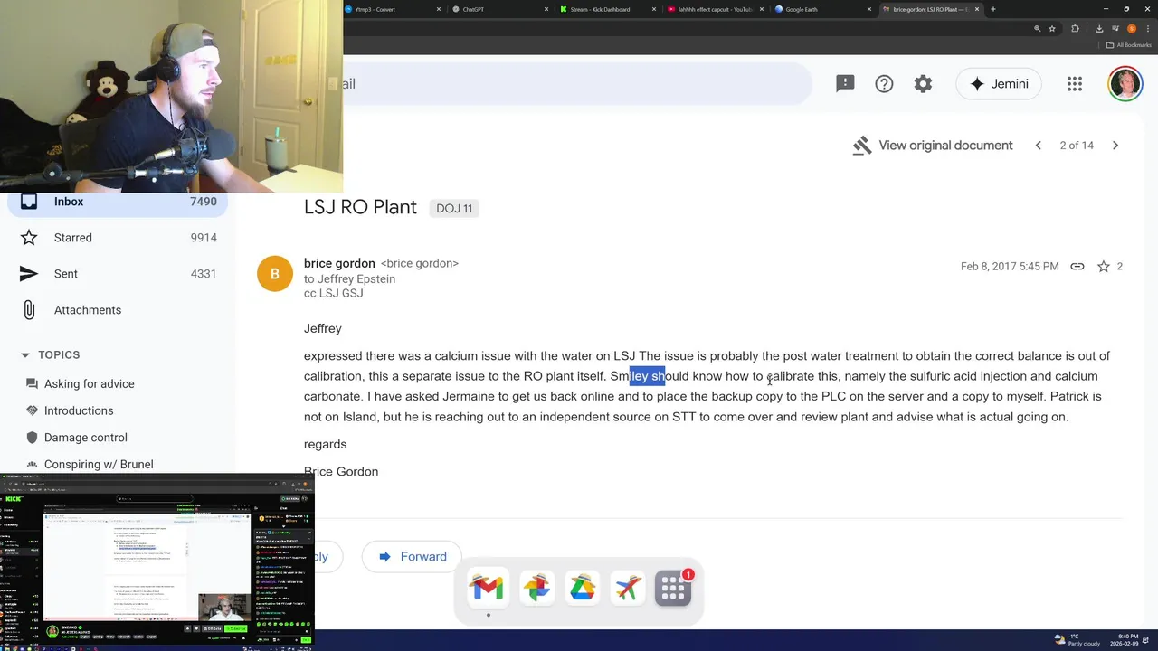Open the Attachments folder
This screenshot has height=651, width=1158.
pyautogui.click(x=118, y=310)
